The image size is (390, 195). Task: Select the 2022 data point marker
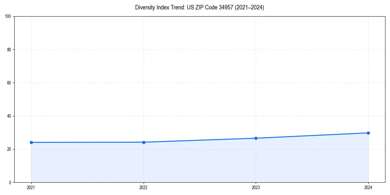pyautogui.click(x=143, y=142)
